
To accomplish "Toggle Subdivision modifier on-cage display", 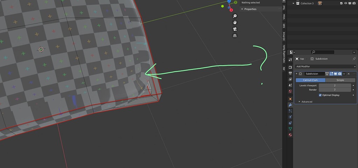I will coord(327,74).
